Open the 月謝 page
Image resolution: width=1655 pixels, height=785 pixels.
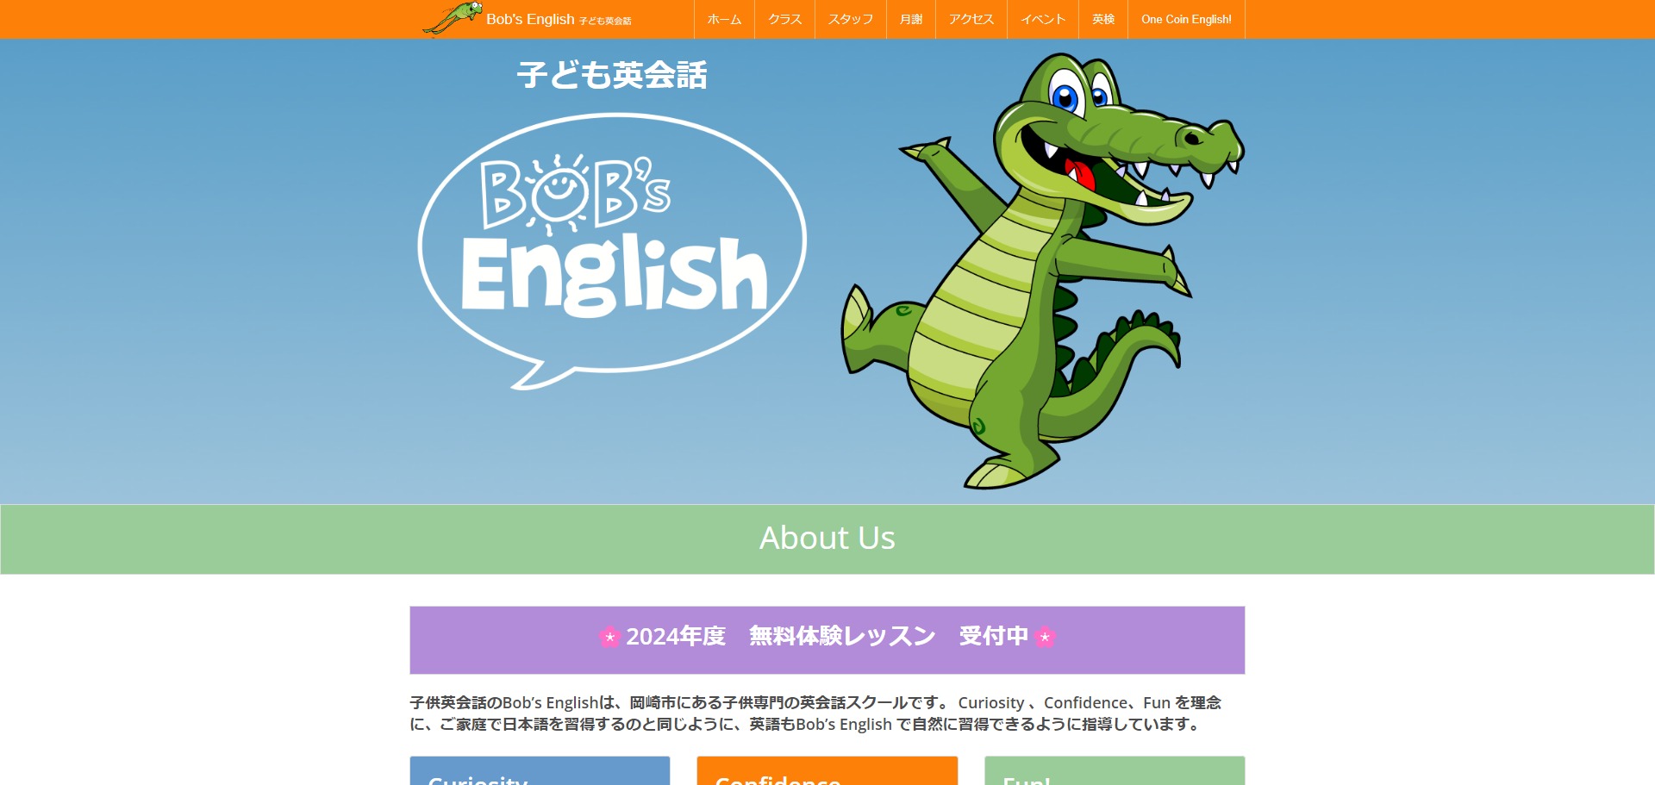pos(911,18)
